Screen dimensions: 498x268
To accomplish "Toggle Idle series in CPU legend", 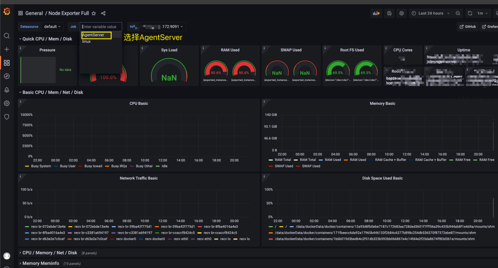I will [165, 166].
